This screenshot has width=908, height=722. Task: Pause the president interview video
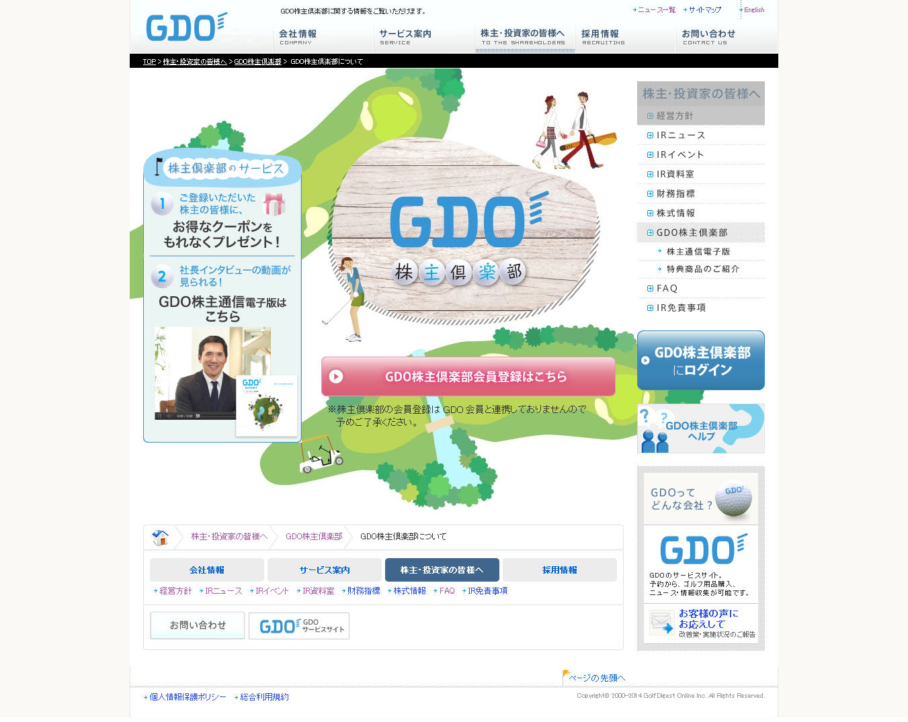[x=159, y=416]
